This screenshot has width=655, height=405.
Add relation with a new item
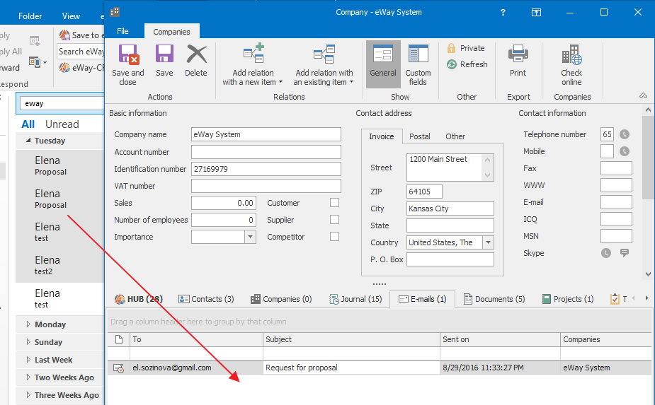click(x=254, y=64)
